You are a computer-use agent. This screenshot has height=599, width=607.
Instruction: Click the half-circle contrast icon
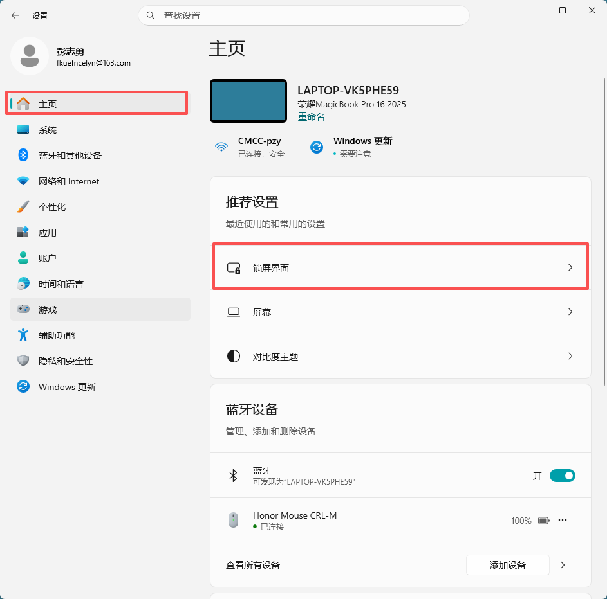(234, 356)
